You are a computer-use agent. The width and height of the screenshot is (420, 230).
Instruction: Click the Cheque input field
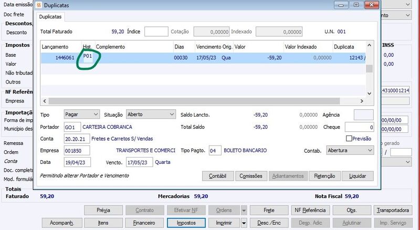pos(359,127)
